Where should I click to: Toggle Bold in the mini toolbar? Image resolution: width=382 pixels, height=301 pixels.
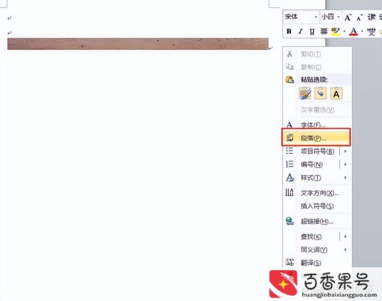point(289,31)
